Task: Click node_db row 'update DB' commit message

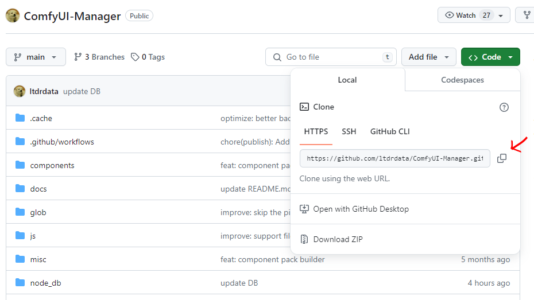Action: [x=239, y=283]
